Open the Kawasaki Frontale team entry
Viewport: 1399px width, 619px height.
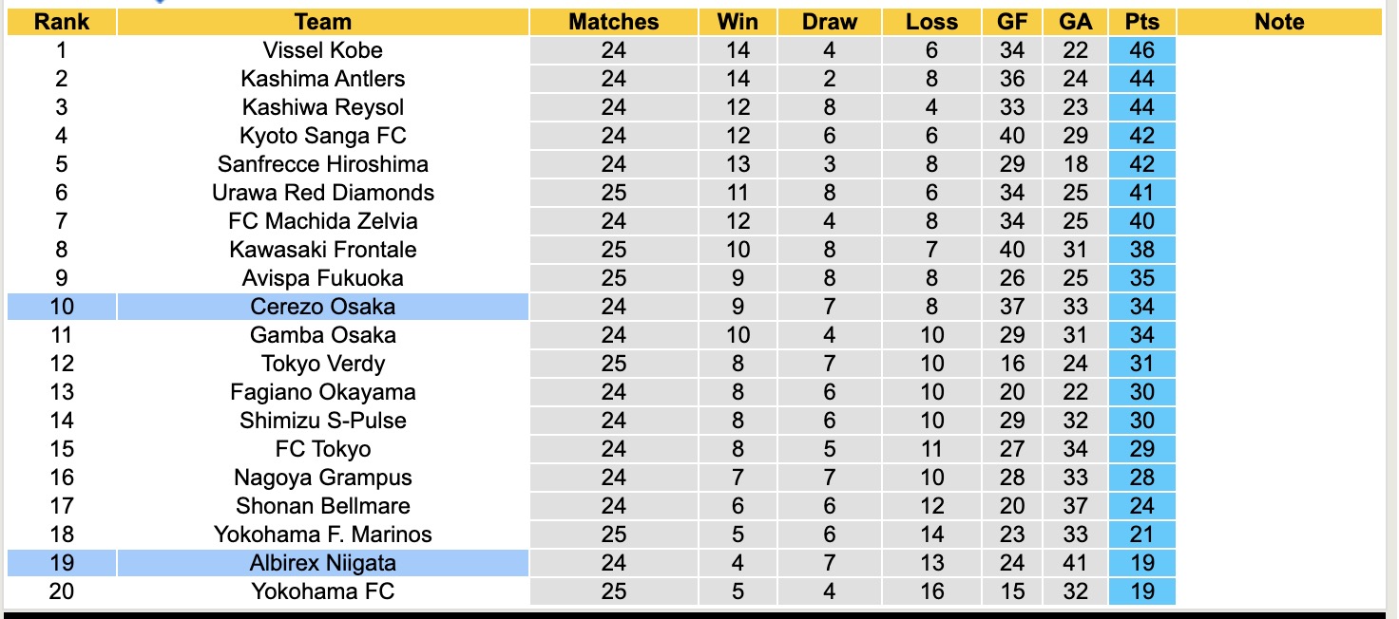(323, 250)
